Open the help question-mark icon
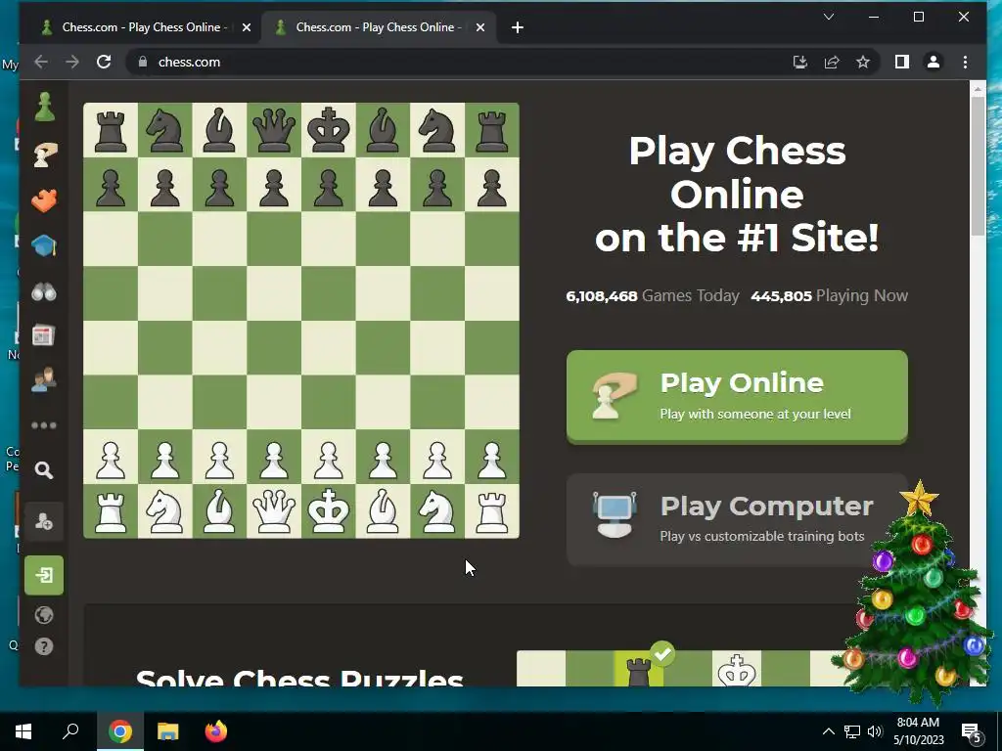Screen dimensions: 1002x751 click(44, 646)
